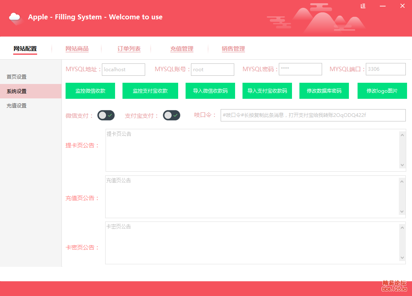The width and height of the screenshot is (412, 296).
Task: Open the 订单列表 tab
Action: (x=129, y=49)
